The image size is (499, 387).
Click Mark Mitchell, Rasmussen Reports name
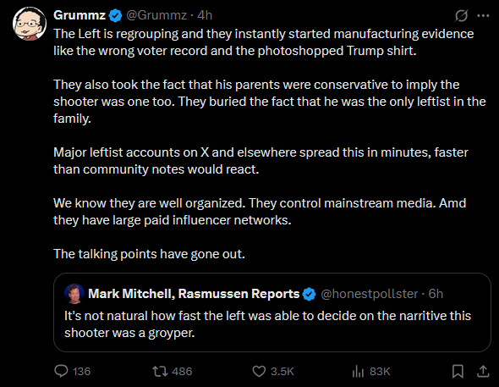tap(194, 294)
